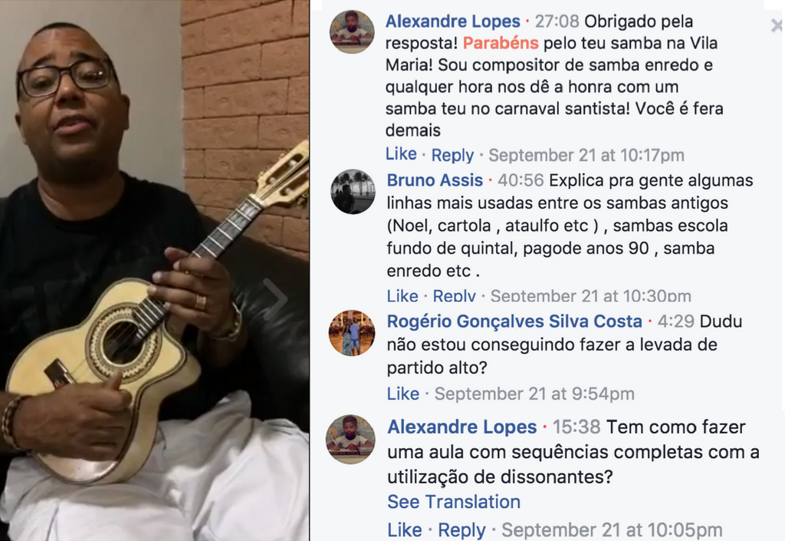Open Bruno Assis profile picture

353,191
